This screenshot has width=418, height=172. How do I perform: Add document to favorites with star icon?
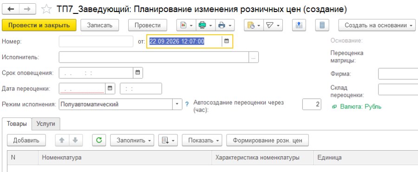pos(46,10)
